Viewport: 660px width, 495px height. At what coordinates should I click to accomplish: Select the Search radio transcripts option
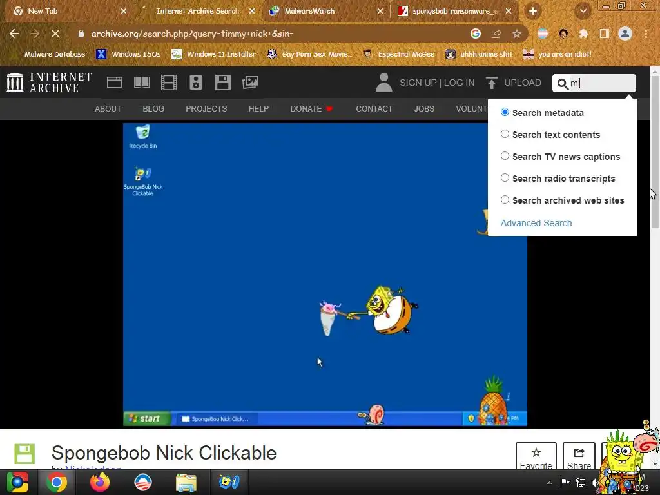point(505,178)
